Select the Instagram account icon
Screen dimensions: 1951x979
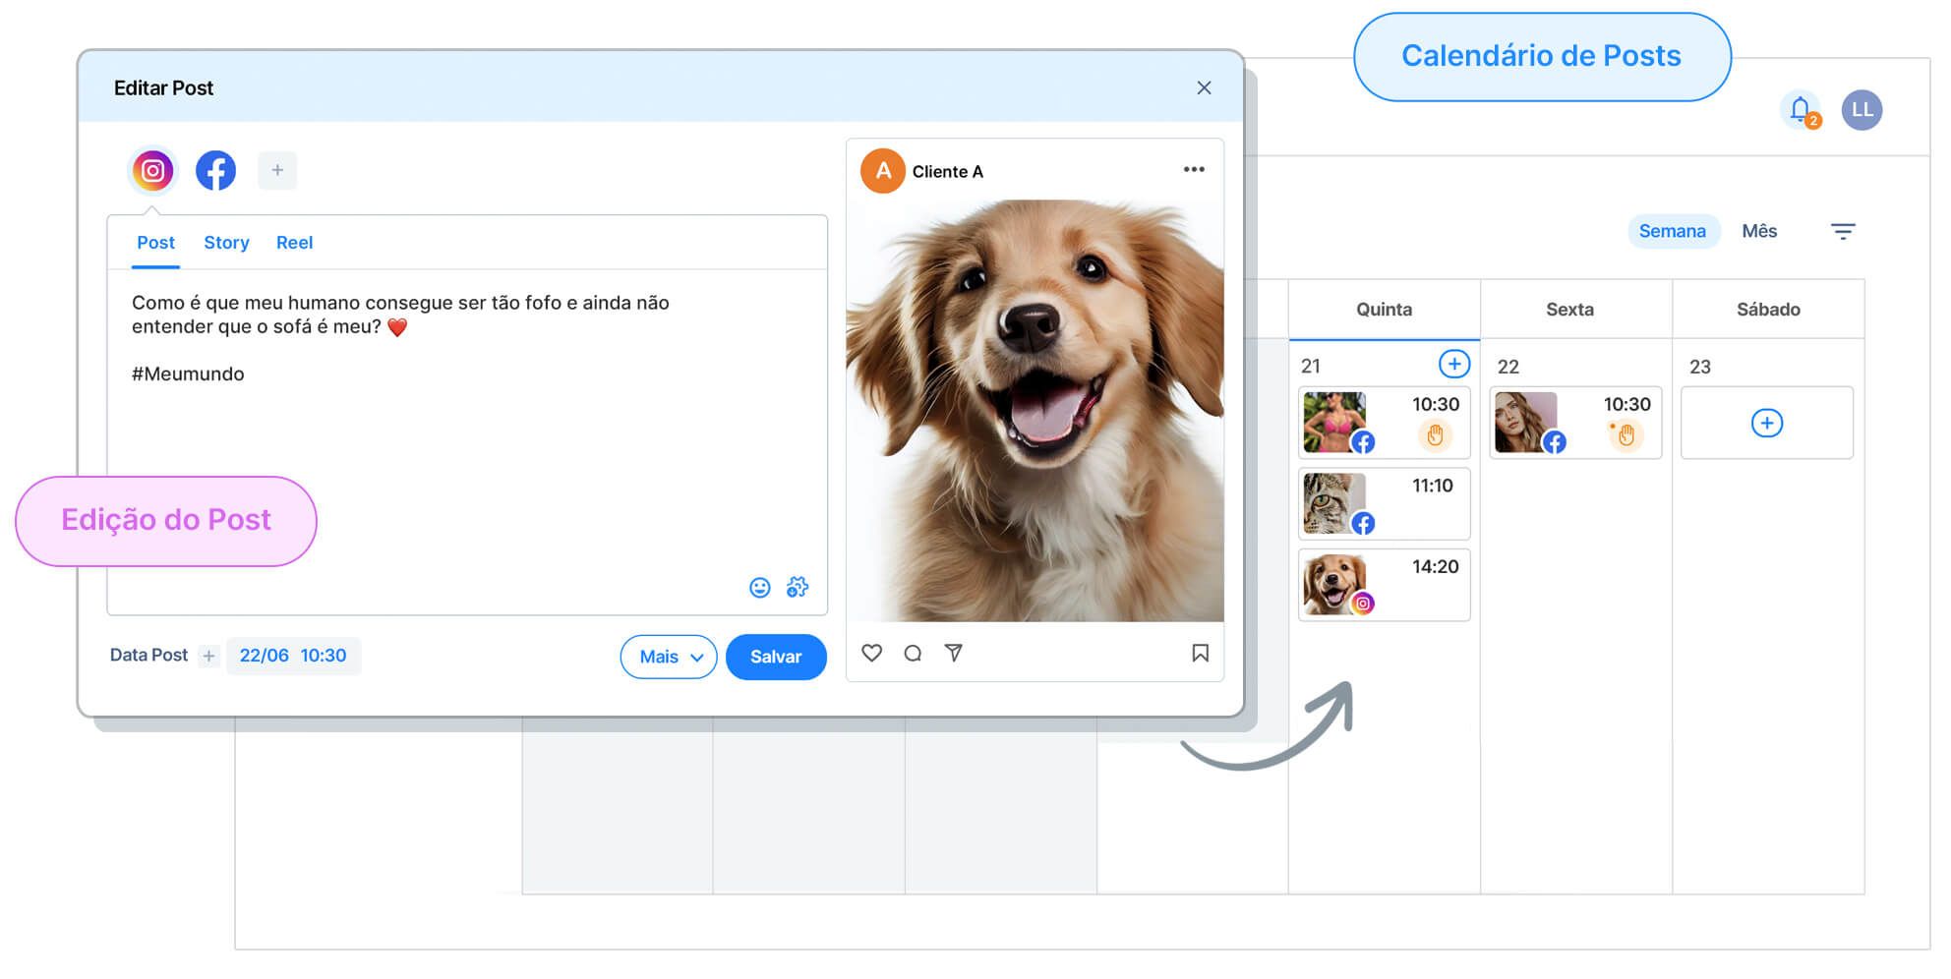click(153, 171)
